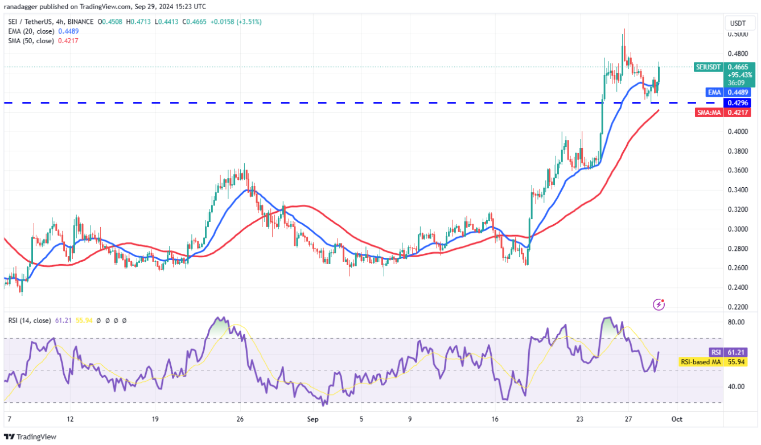Click the purple lightning alert icon on the chart
The width and height of the screenshot is (761, 445).
click(659, 304)
